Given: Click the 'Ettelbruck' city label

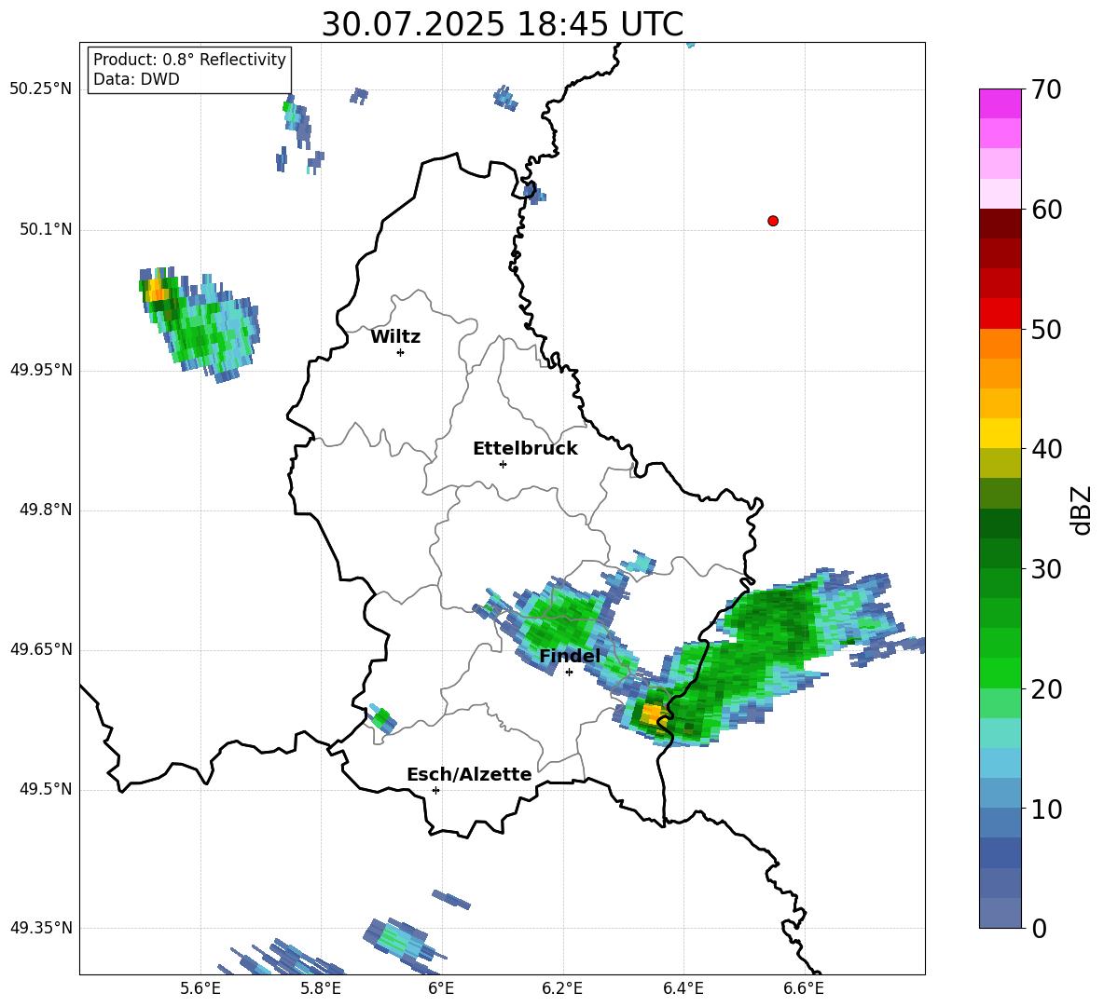Looking at the screenshot, I should click(x=525, y=449).
